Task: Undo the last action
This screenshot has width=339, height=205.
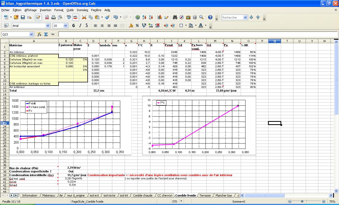Action: [x=115, y=17]
